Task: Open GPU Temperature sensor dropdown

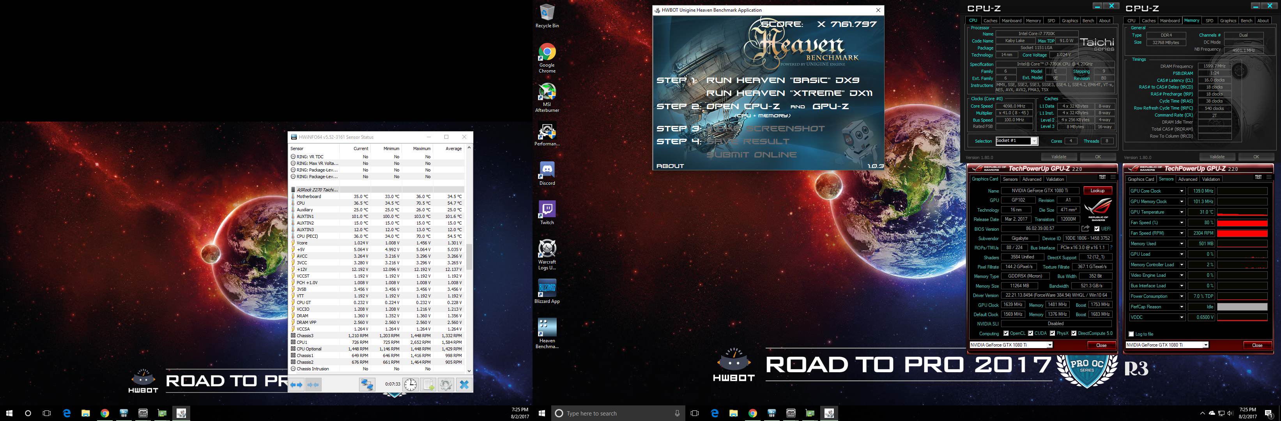Action: click(1182, 212)
